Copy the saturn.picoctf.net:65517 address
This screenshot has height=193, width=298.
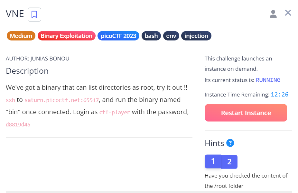(x=62, y=100)
